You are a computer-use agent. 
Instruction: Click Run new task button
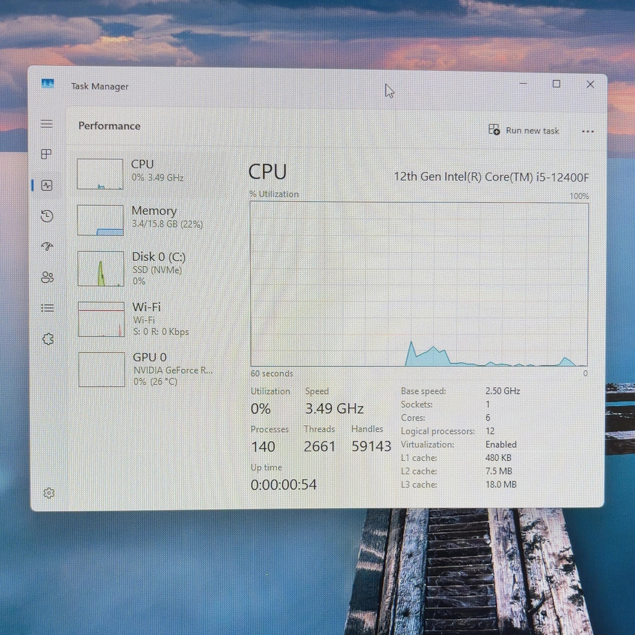click(x=523, y=130)
